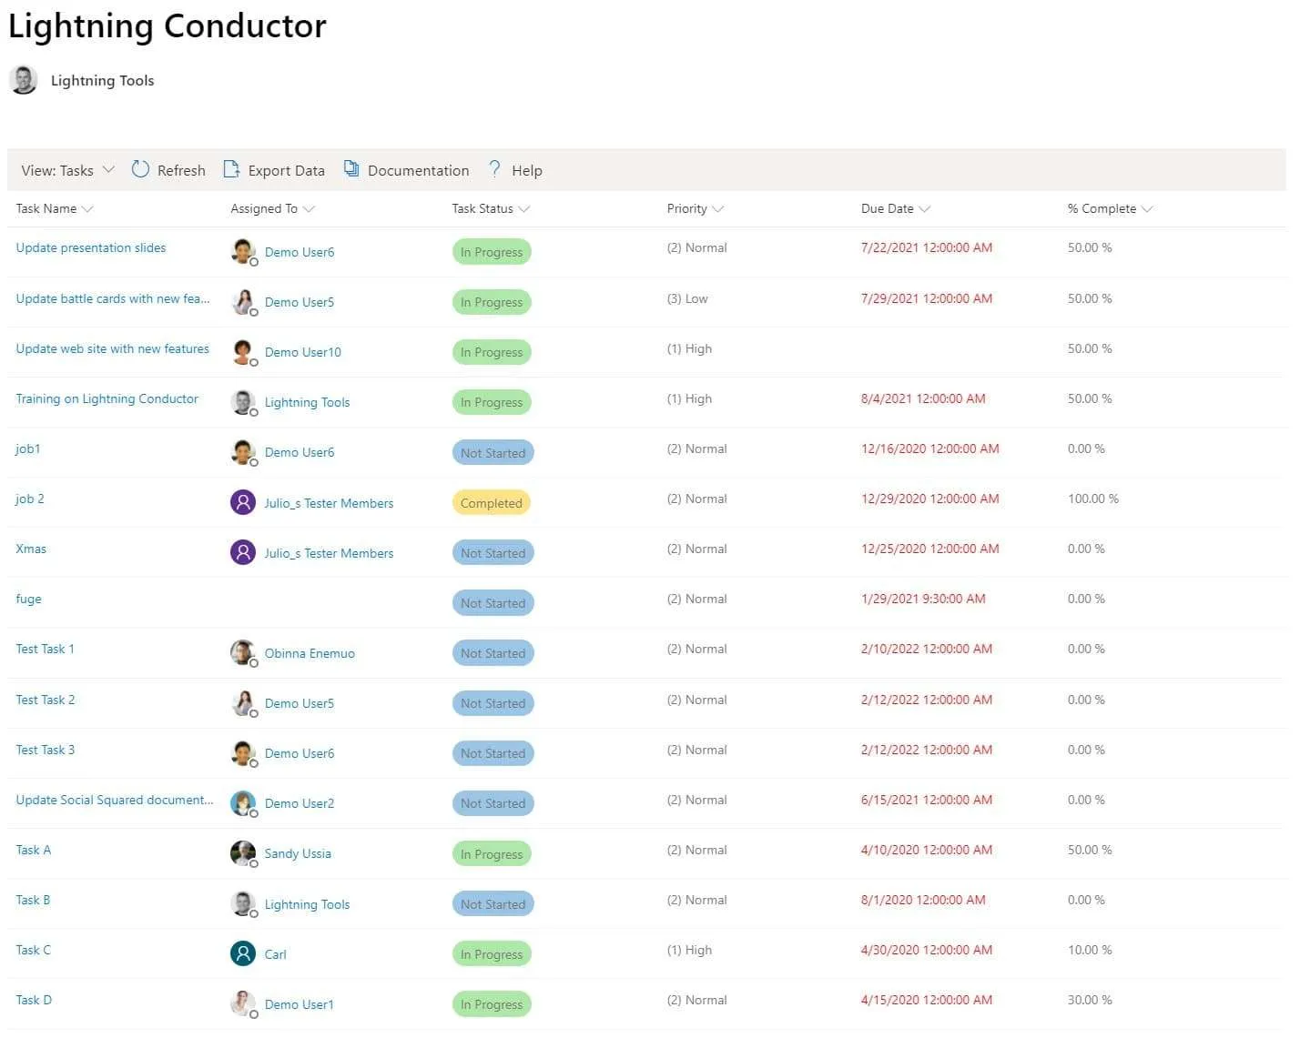Click Demo User10's avatar on Update web site row
The width and height of the screenshot is (1300, 1038).
point(242,352)
